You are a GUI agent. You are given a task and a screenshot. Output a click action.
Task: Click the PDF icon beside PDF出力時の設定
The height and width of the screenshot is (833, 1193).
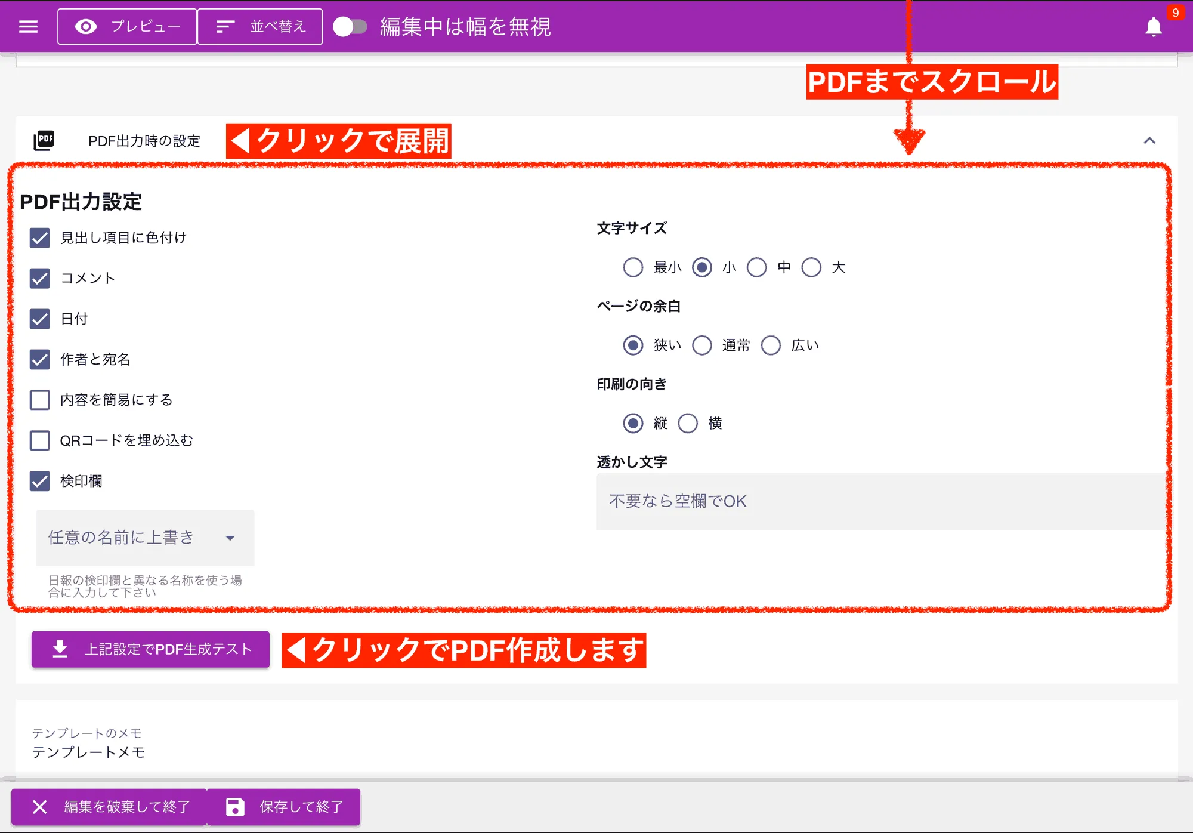click(44, 141)
